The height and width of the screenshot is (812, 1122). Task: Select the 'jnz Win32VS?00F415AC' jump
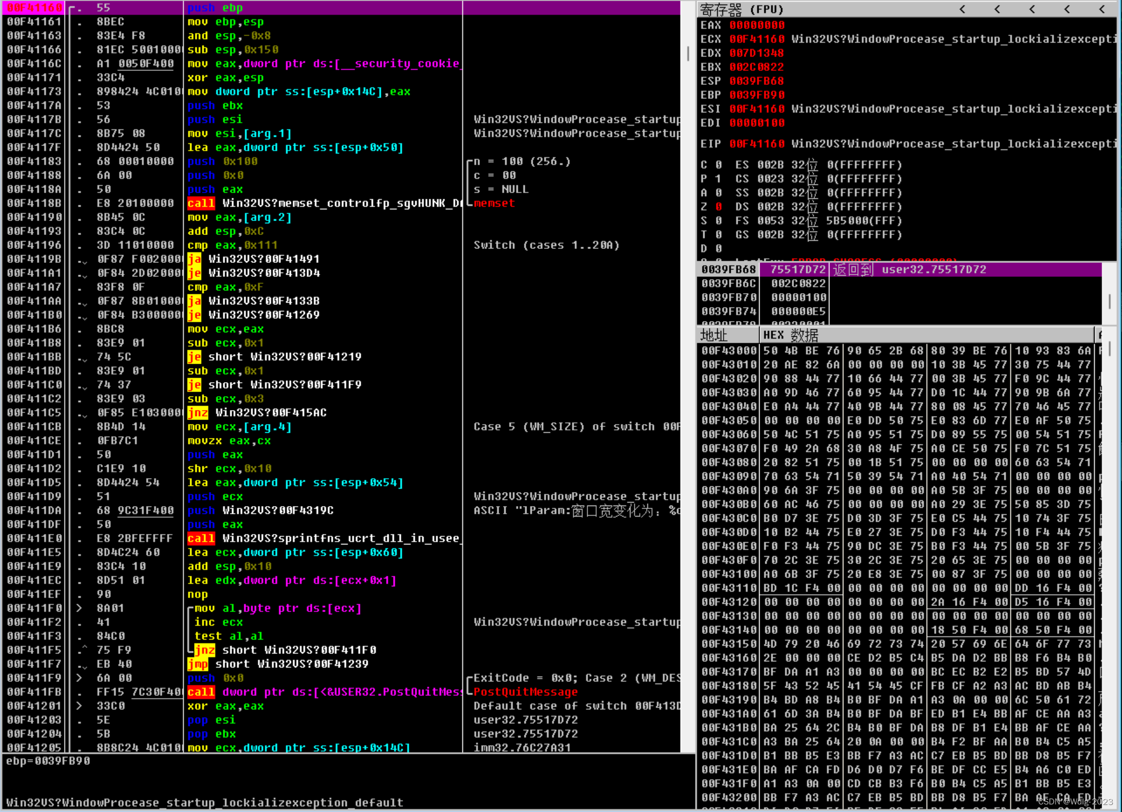pos(257,413)
